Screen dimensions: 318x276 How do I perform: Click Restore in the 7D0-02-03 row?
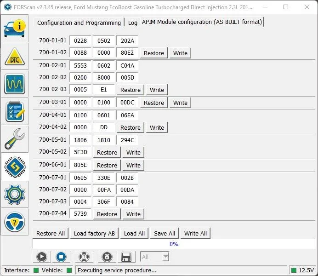coord(130,90)
